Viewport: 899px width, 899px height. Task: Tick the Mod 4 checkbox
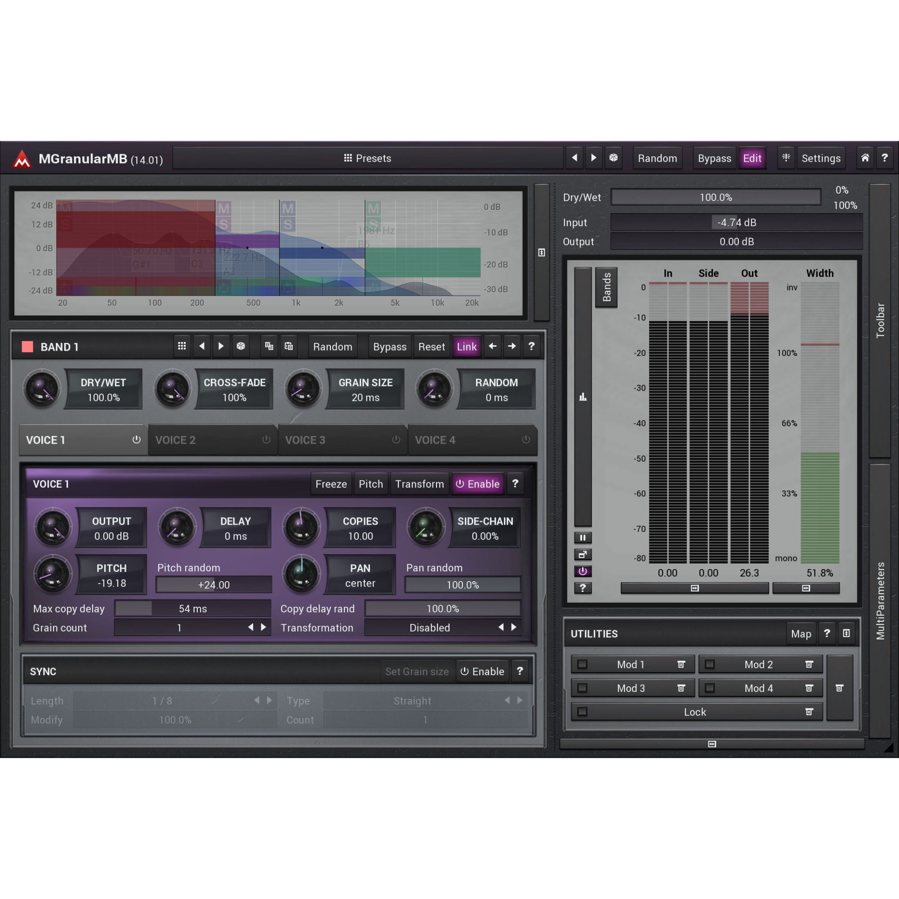click(710, 688)
